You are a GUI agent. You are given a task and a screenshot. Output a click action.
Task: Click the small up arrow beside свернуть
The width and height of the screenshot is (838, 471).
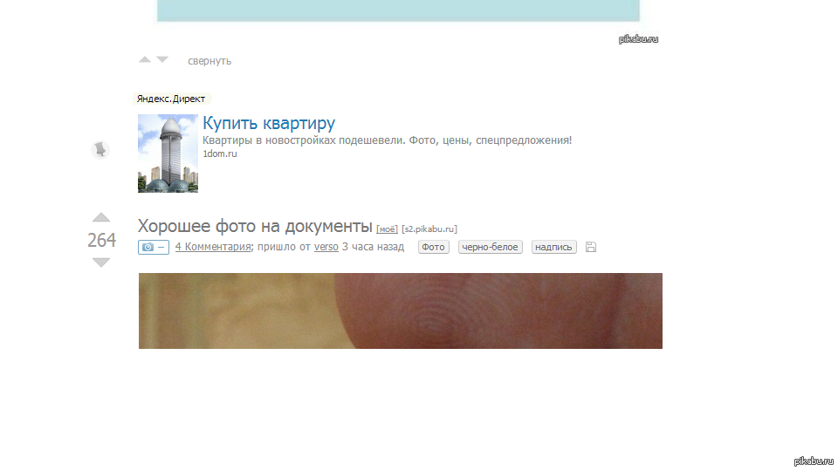point(145,60)
